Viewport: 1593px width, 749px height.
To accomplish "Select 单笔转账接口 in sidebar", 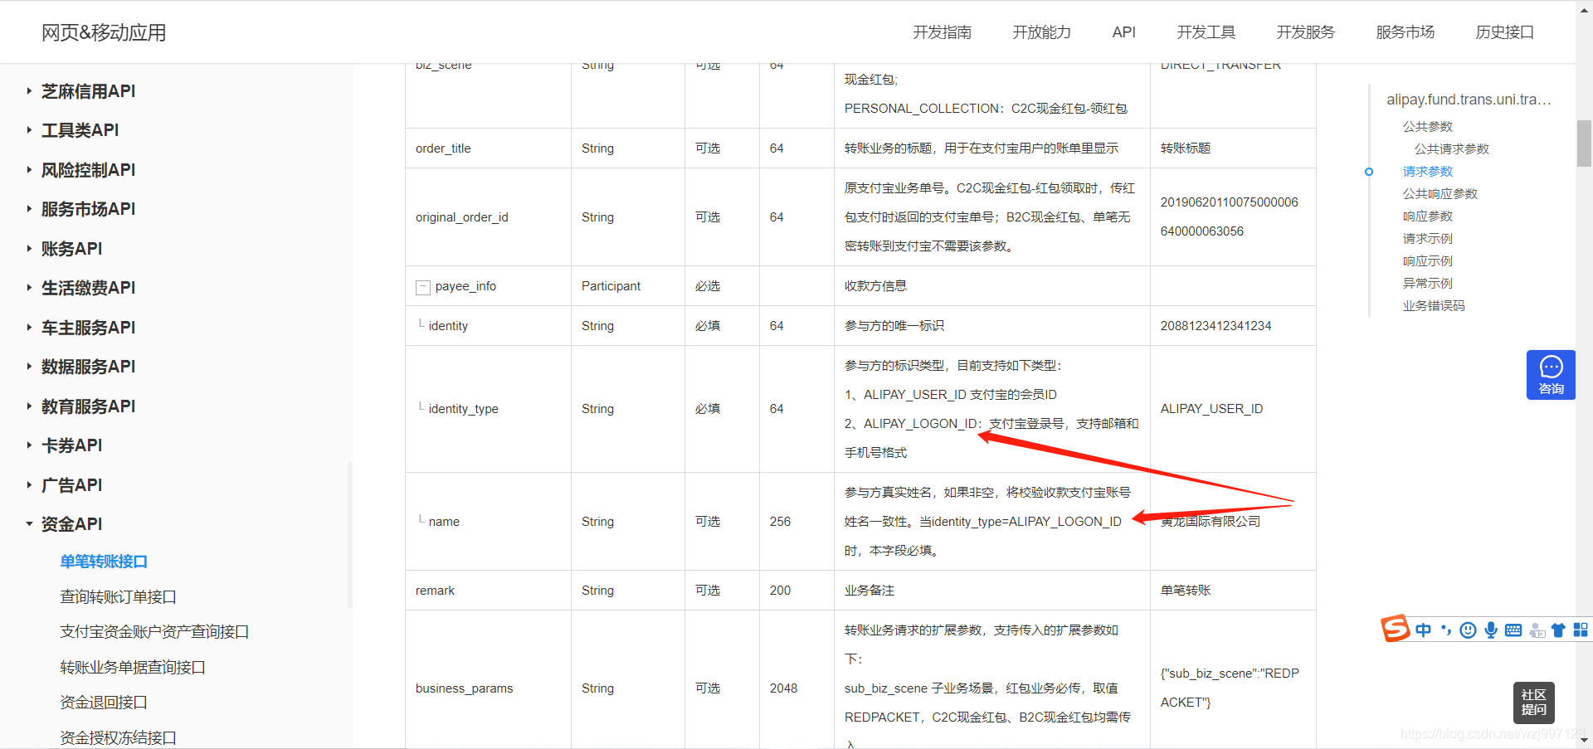I will coord(104,562).
